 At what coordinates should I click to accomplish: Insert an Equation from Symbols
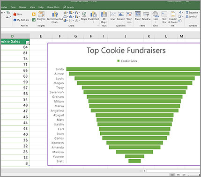click(x=192, y=13)
